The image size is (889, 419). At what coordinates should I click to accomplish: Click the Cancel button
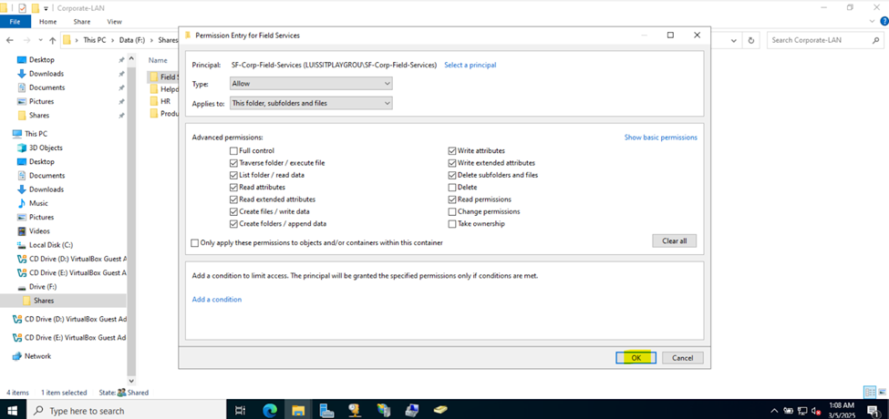[683, 358]
